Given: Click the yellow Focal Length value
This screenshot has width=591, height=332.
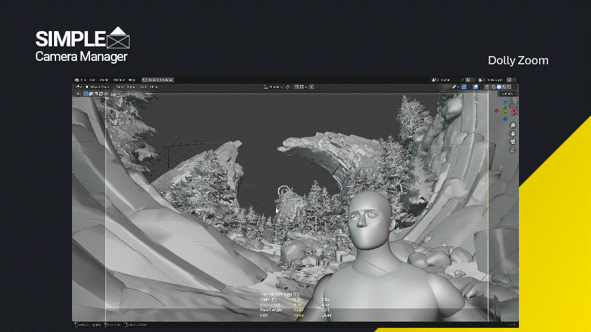Looking at the screenshot, I should coord(299,310).
